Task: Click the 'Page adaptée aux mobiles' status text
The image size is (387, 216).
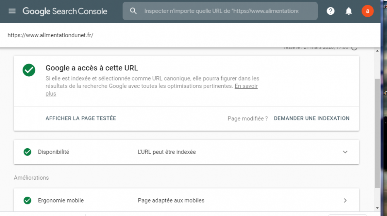Action: pos(171,201)
